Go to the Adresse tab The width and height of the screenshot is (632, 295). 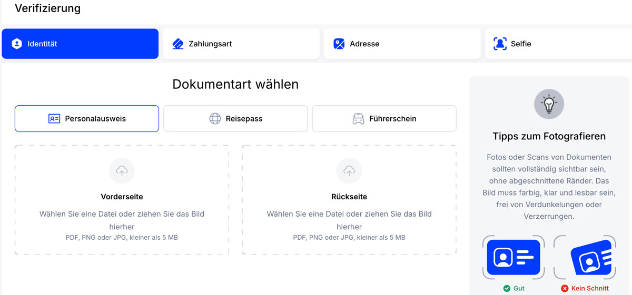coord(402,44)
